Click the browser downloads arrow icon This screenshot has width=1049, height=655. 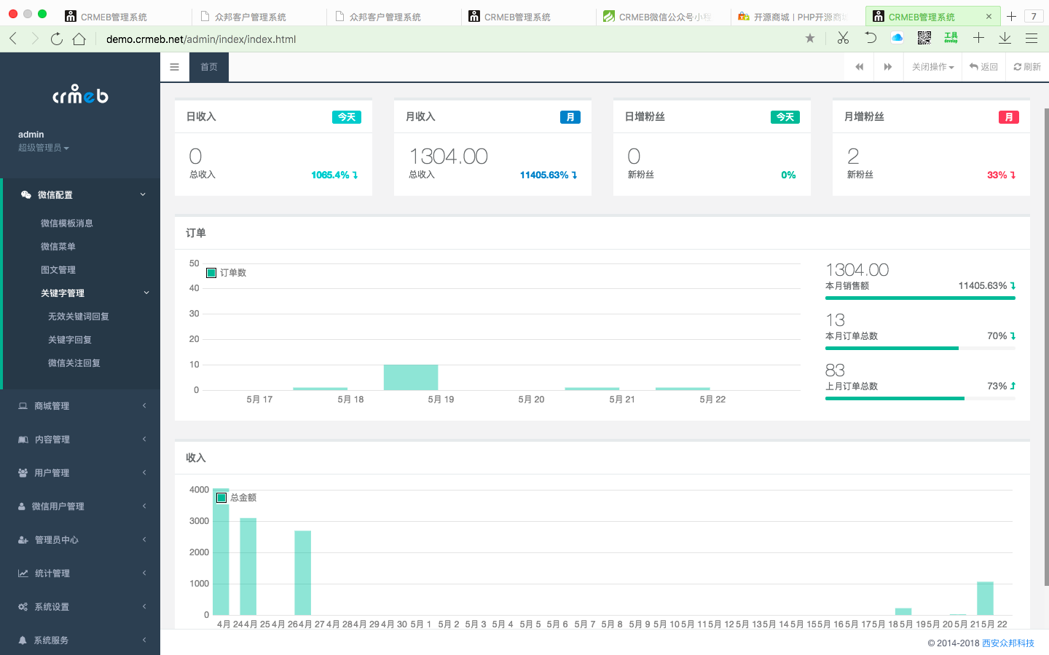[x=1005, y=38]
